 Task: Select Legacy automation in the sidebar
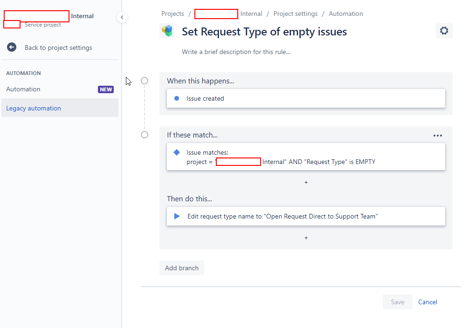[x=34, y=108]
